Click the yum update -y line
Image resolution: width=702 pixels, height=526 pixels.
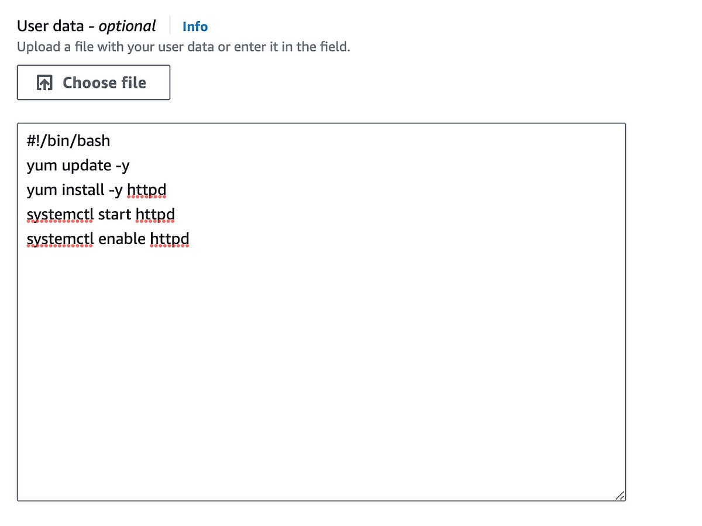(x=78, y=166)
